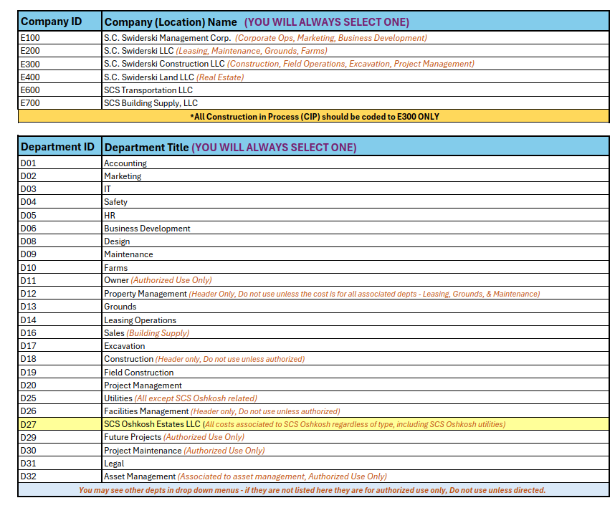Image resolution: width=615 pixels, height=508 pixels.
Task: Select the Grounds department cell
Action: point(356,307)
